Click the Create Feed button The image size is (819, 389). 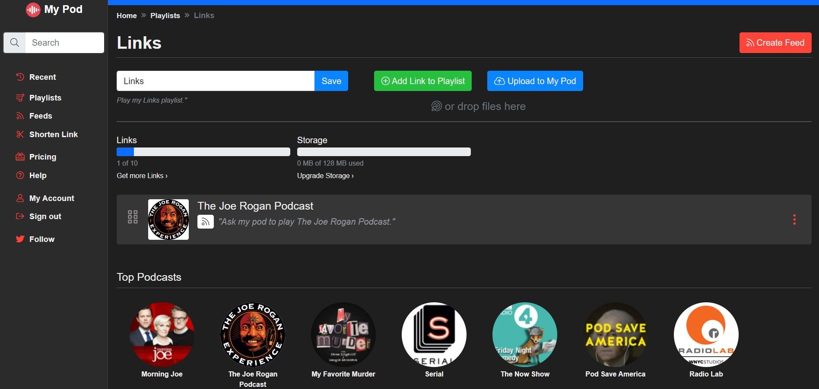coord(775,43)
